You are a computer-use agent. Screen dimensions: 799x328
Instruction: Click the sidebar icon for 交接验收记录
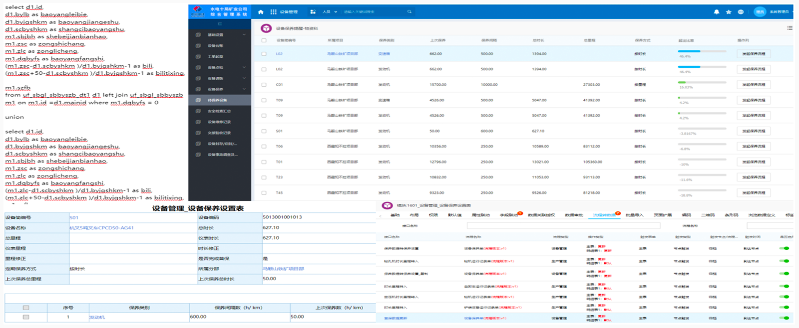198,133
